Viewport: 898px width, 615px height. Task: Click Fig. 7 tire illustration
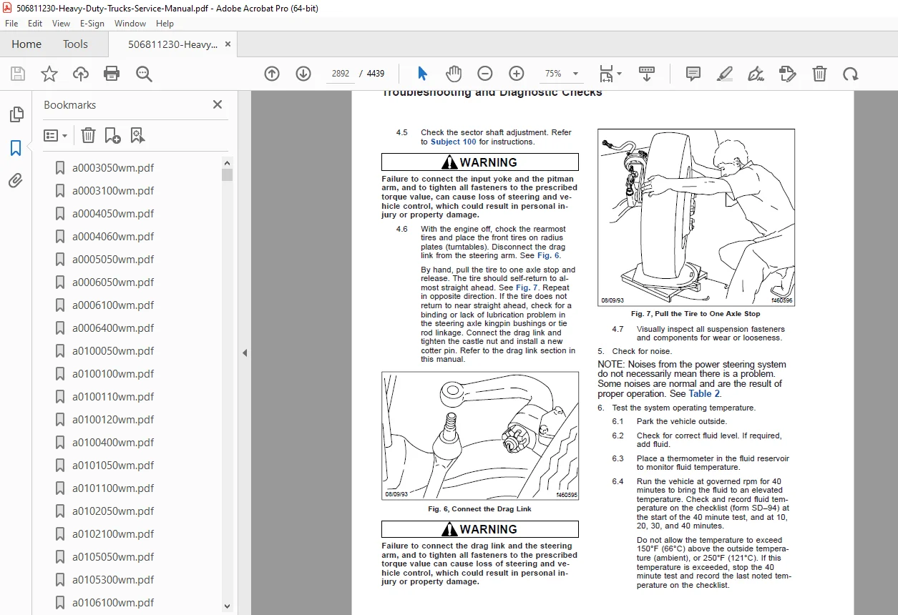[696, 217]
